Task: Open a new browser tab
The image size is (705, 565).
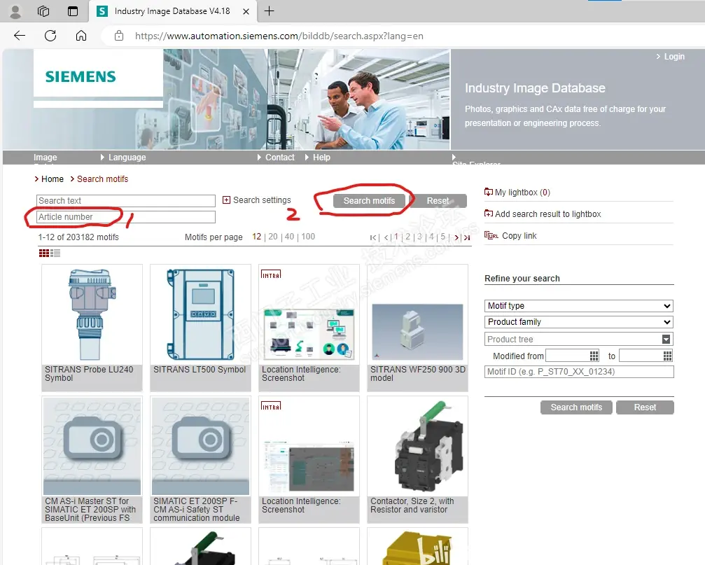Action: pyautogui.click(x=269, y=11)
